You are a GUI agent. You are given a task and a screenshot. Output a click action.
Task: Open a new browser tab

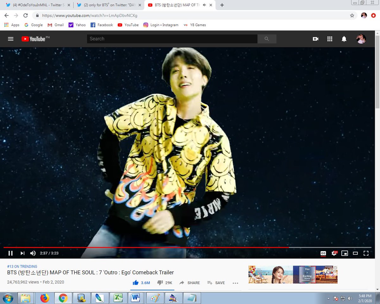click(x=222, y=5)
